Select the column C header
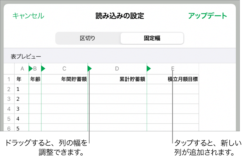This screenshot has width=245, height=159. 65,69
